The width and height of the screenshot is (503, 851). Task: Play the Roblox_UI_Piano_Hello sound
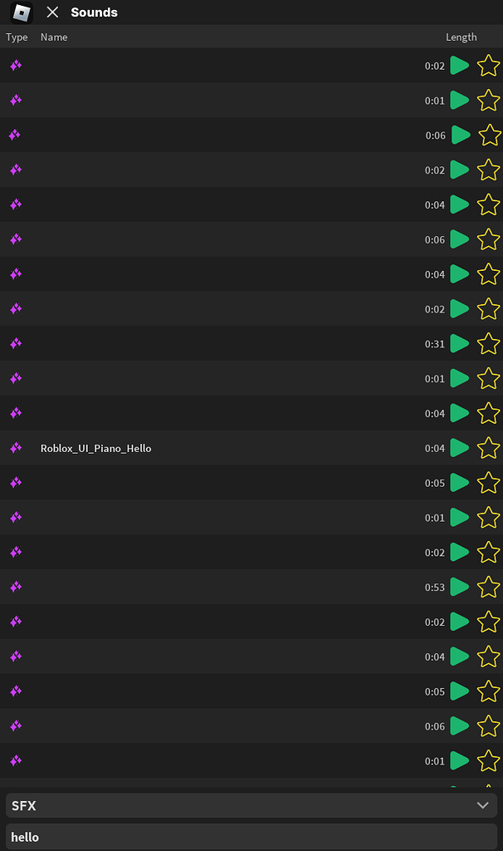point(459,448)
